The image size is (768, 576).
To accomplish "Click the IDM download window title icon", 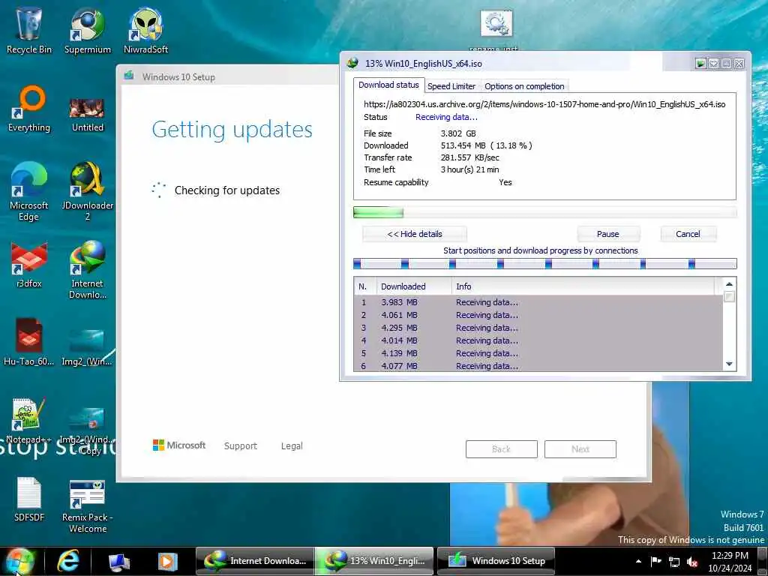I will [352, 63].
